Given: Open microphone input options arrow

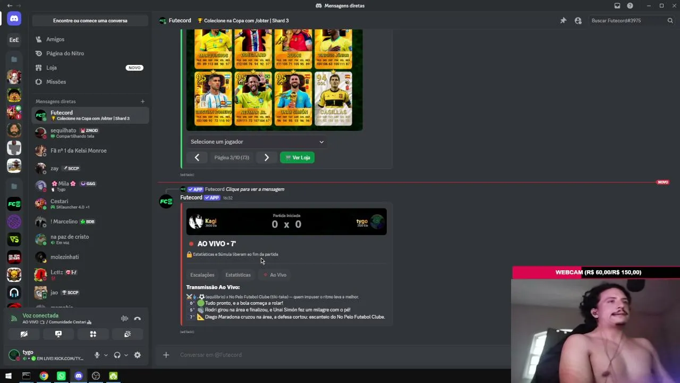Looking at the screenshot, I should click(106, 355).
